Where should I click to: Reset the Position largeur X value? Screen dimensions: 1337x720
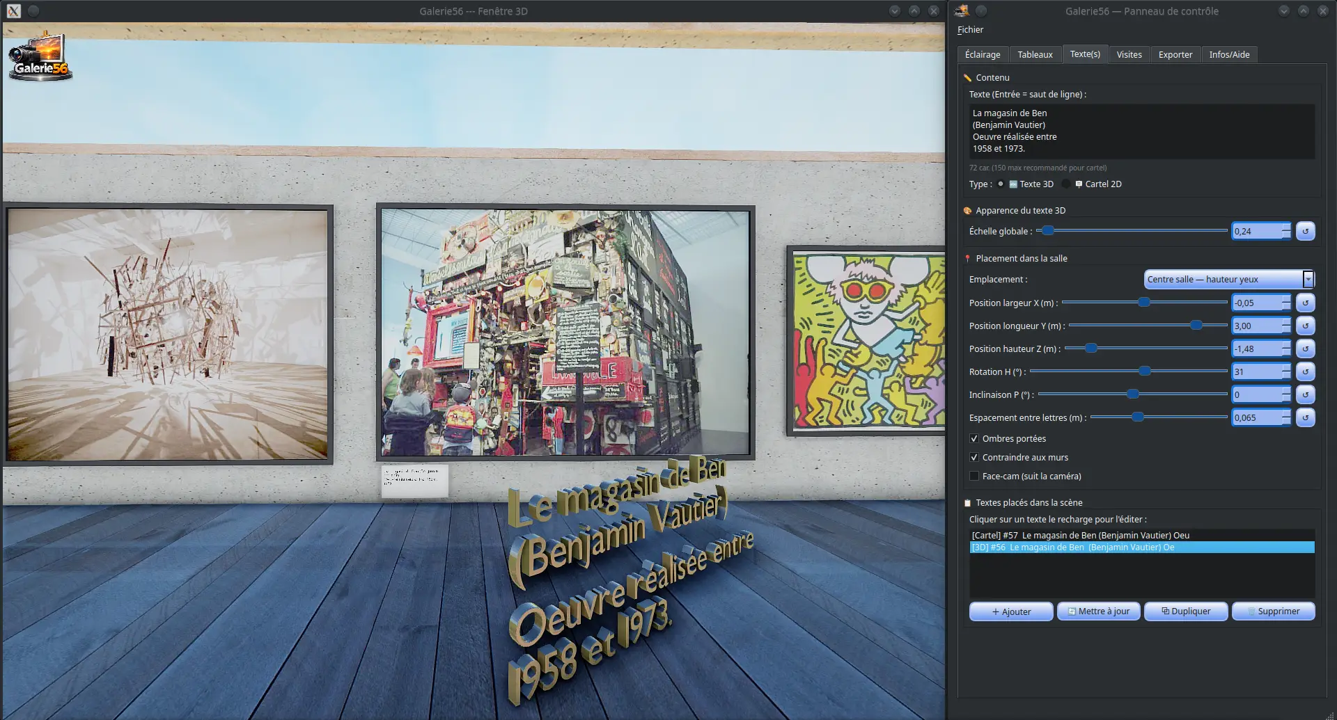(1305, 303)
